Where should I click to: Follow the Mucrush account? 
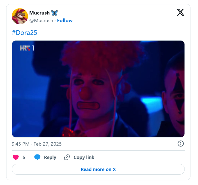point(65,20)
